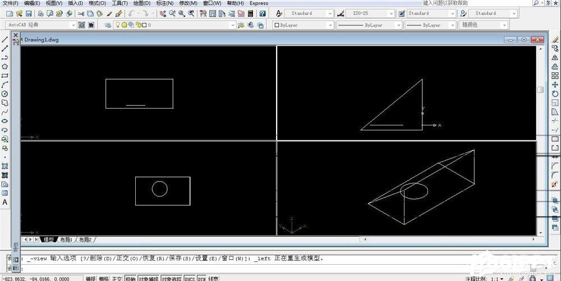Toggle 正交 ortho mode in status bar
This screenshot has width=561, height=281.
tap(117, 279)
